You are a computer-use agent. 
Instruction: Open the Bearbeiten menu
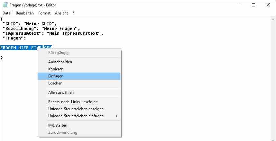tap(25, 13)
